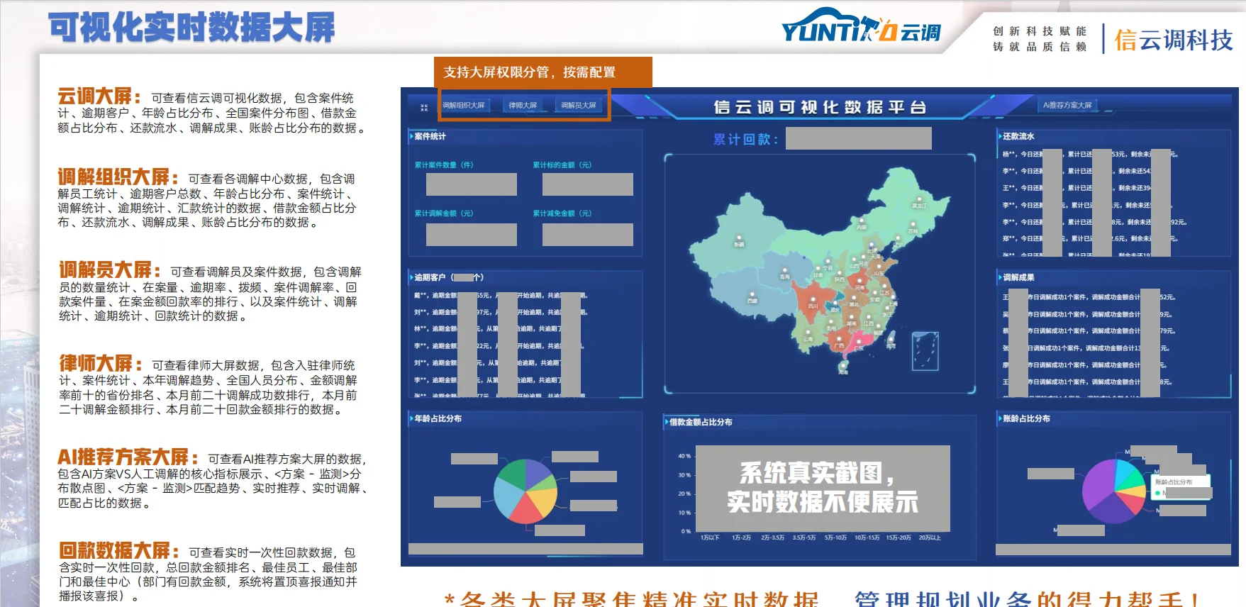Click the 杨** row in 还款流水
The width and height of the screenshot is (1246, 607).
pyautogui.click(x=1089, y=154)
